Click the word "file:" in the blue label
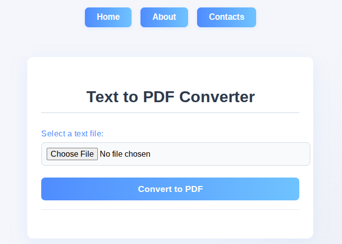Image resolution: width=342 pixels, height=244 pixels. coord(95,133)
